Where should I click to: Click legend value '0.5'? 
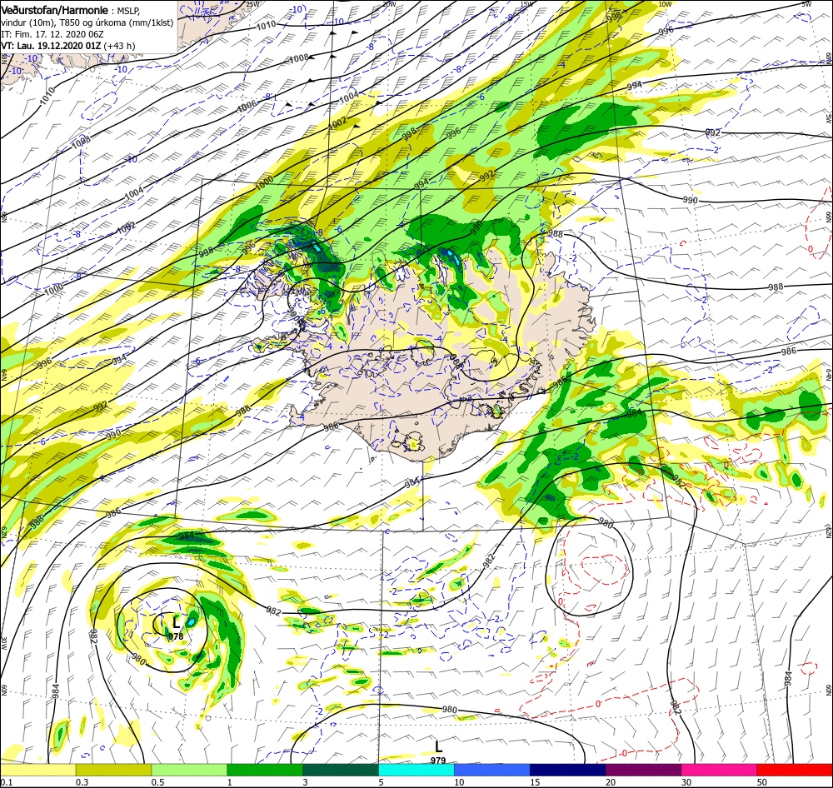157,782
